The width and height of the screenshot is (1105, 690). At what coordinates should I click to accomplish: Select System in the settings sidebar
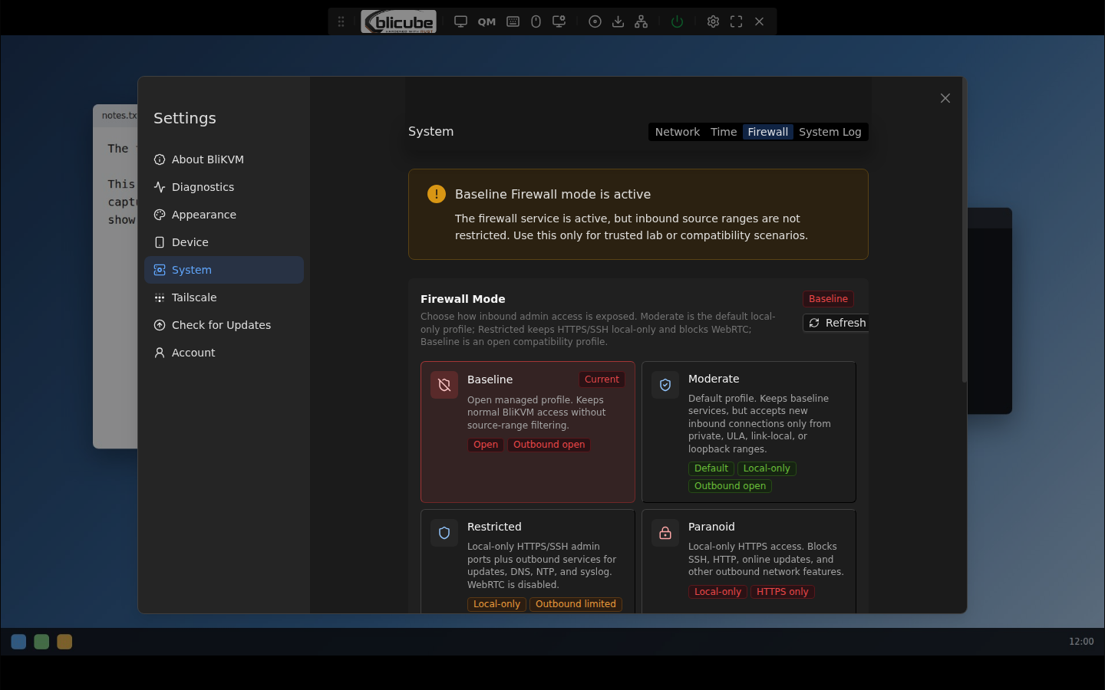224,270
